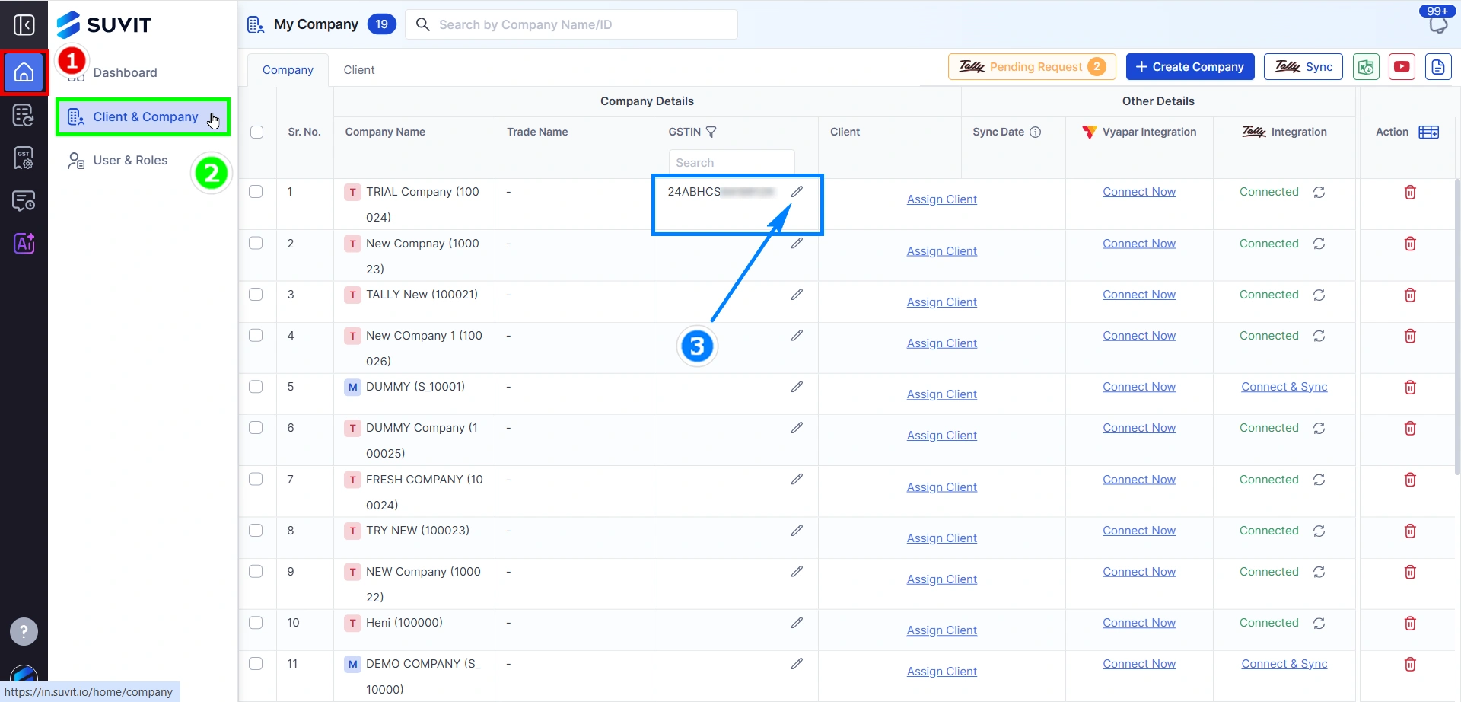1461x702 pixels.
Task: Focus the Search by Company Name/ID field
Action: click(x=571, y=24)
